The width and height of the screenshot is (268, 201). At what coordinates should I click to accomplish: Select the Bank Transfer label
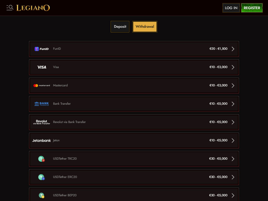pos(62,104)
